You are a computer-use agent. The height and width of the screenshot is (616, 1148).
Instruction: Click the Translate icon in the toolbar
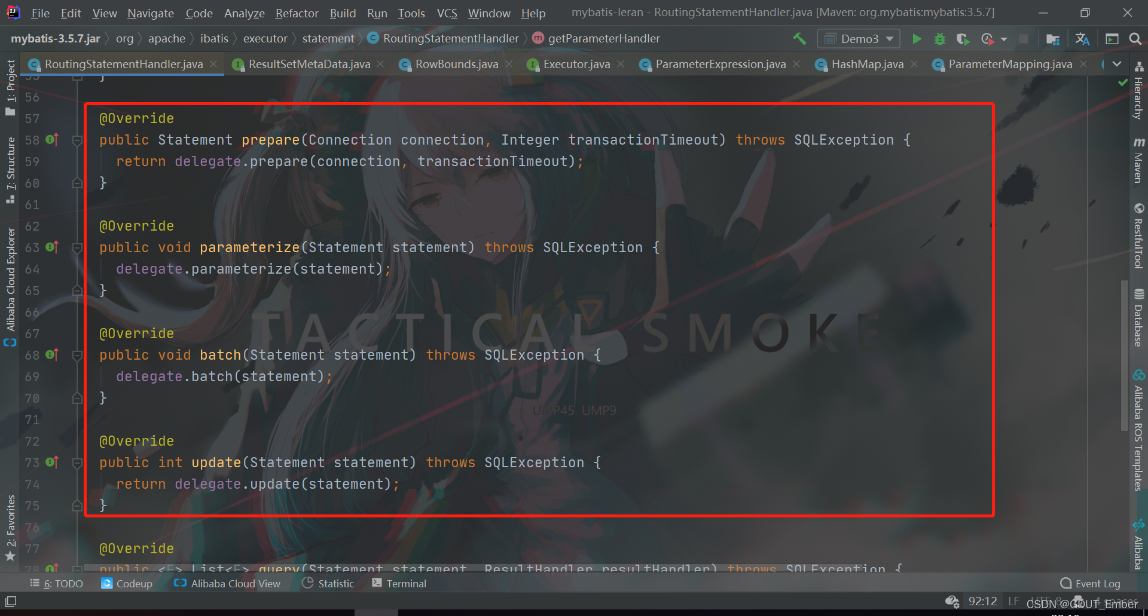(x=1082, y=39)
